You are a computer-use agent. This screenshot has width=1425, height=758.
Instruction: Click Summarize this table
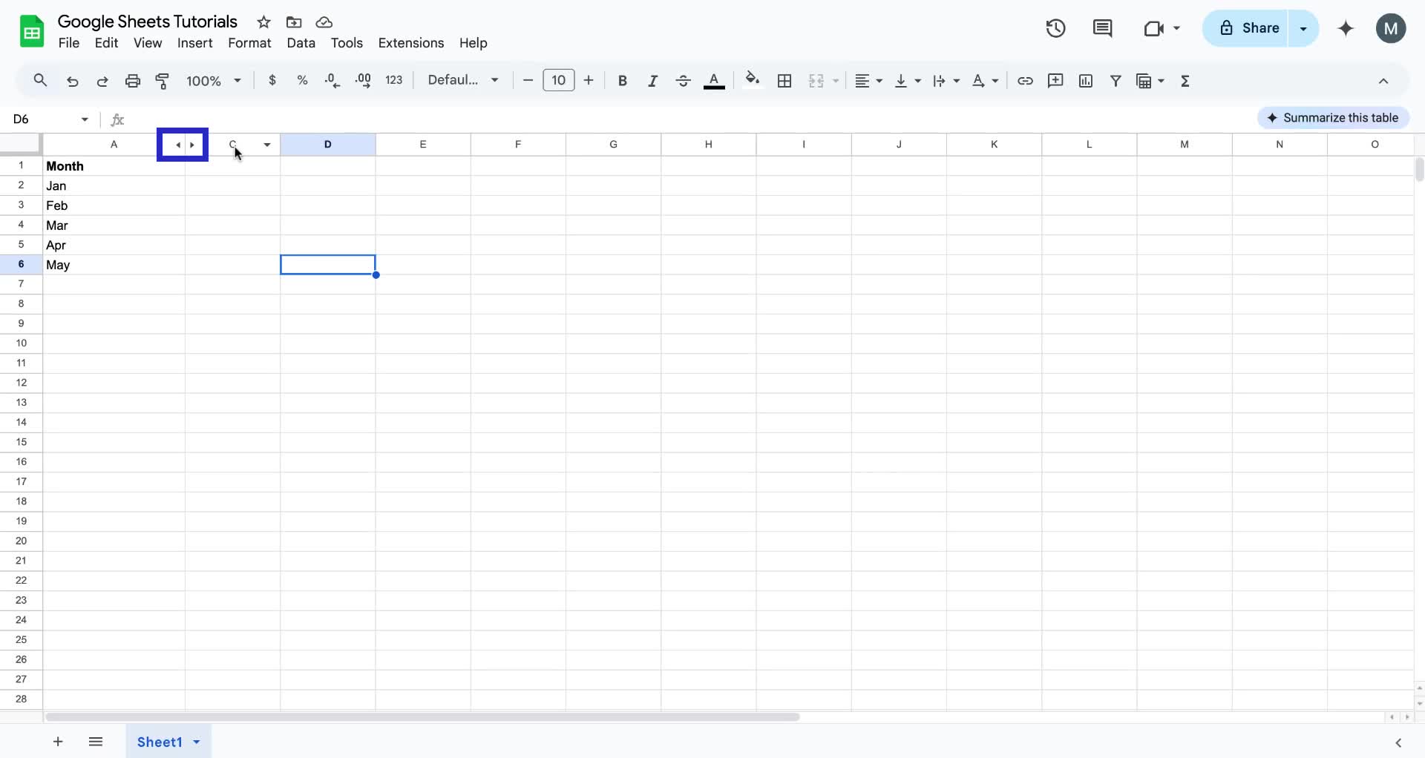[1334, 117]
